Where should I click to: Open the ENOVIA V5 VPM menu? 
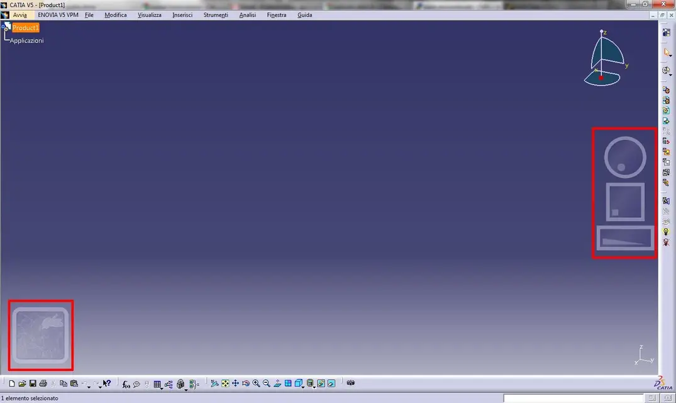coord(58,15)
